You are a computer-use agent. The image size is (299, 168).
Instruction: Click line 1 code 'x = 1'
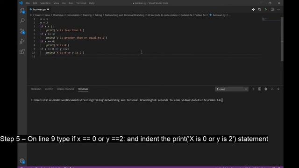coord(44,19)
